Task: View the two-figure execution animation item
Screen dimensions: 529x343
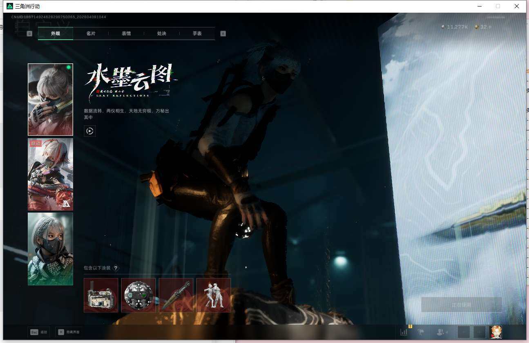Action: (x=214, y=295)
